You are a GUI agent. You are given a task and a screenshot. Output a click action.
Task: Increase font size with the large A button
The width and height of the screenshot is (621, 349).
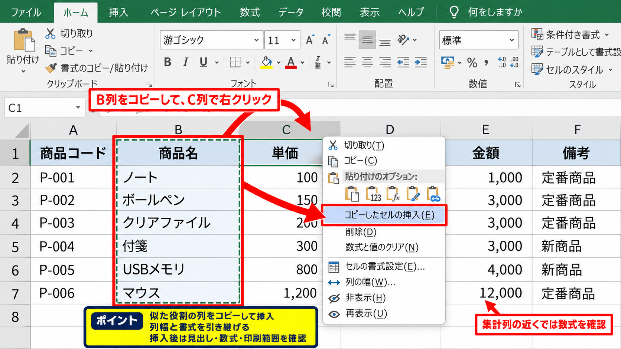[310, 40]
